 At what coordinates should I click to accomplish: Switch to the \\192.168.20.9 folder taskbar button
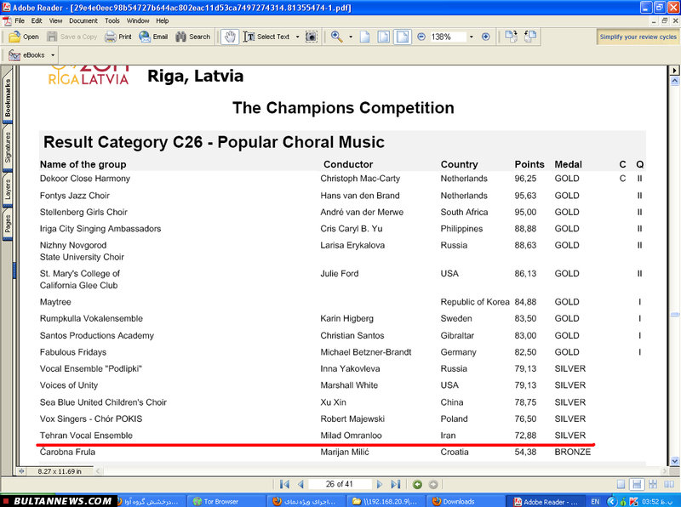[386, 501]
